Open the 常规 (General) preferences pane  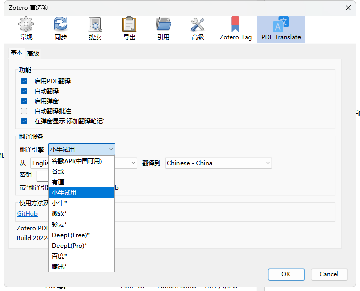26,29
